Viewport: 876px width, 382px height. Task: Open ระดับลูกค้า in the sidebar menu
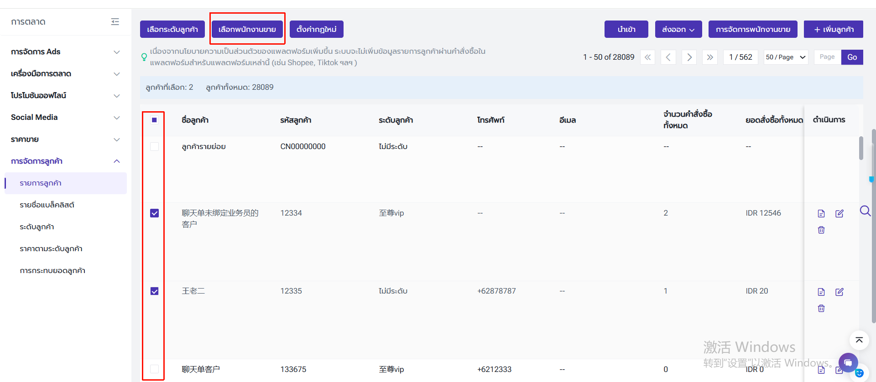[x=37, y=227]
